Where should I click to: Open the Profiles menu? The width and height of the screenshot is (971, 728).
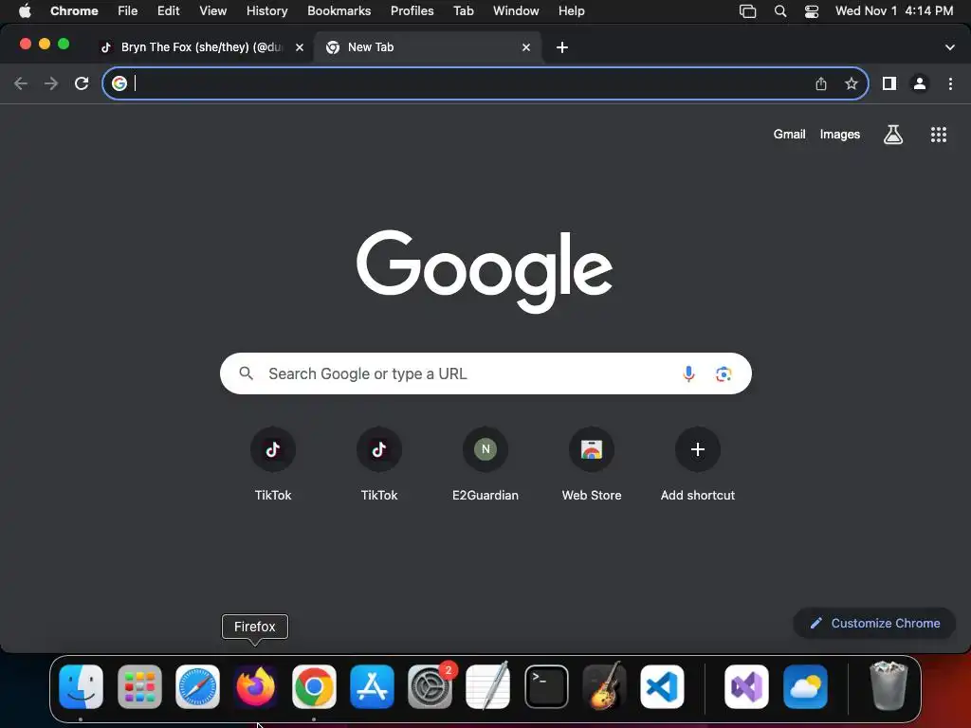[412, 11]
